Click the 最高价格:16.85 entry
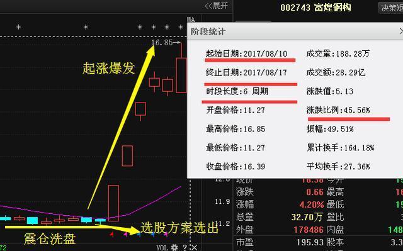The width and height of the screenshot is (403, 251). (x=236, y=129)
